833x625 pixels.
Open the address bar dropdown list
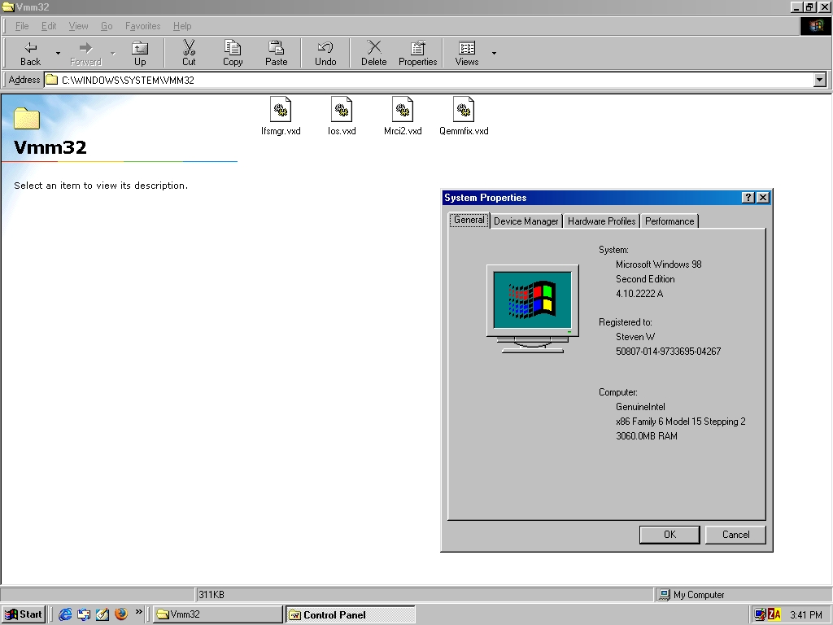coord(820,80)
